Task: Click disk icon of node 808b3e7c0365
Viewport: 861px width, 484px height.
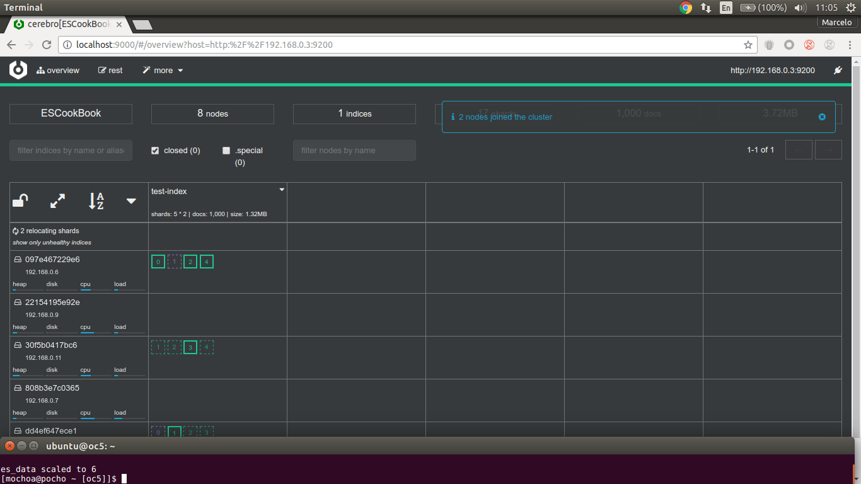Action: 18,388
